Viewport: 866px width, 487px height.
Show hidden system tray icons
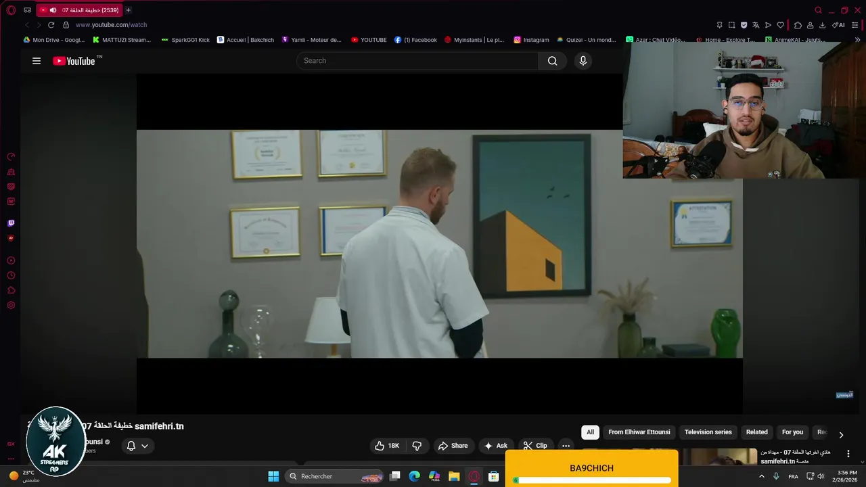click(762, 476)
